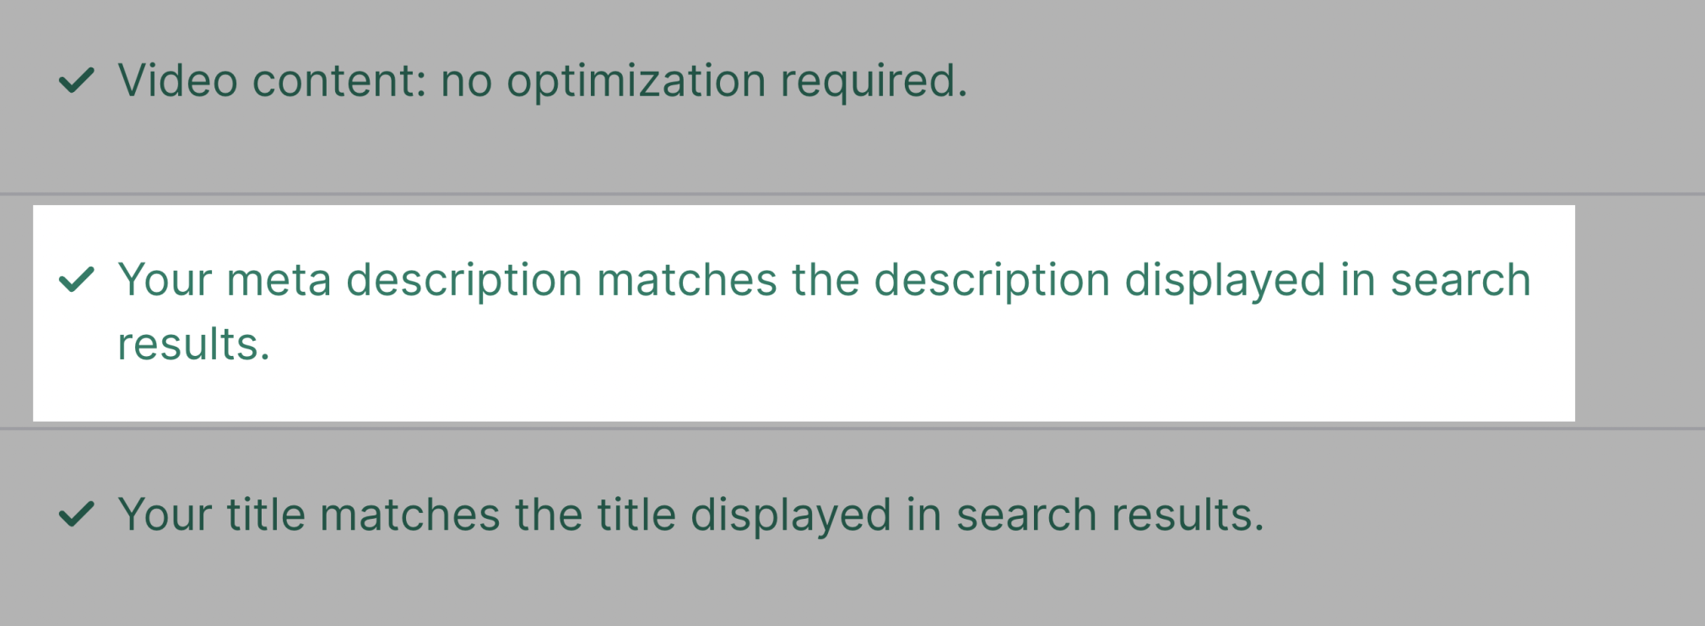Screen dimensions: 1705x626
Task: Click 'displayed in search' in highlighted row
Action: coord(1328,280)
